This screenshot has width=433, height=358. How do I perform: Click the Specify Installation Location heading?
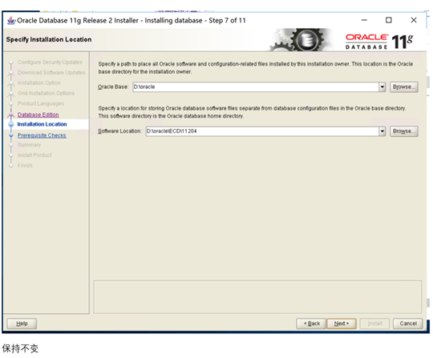coord(49,39)
